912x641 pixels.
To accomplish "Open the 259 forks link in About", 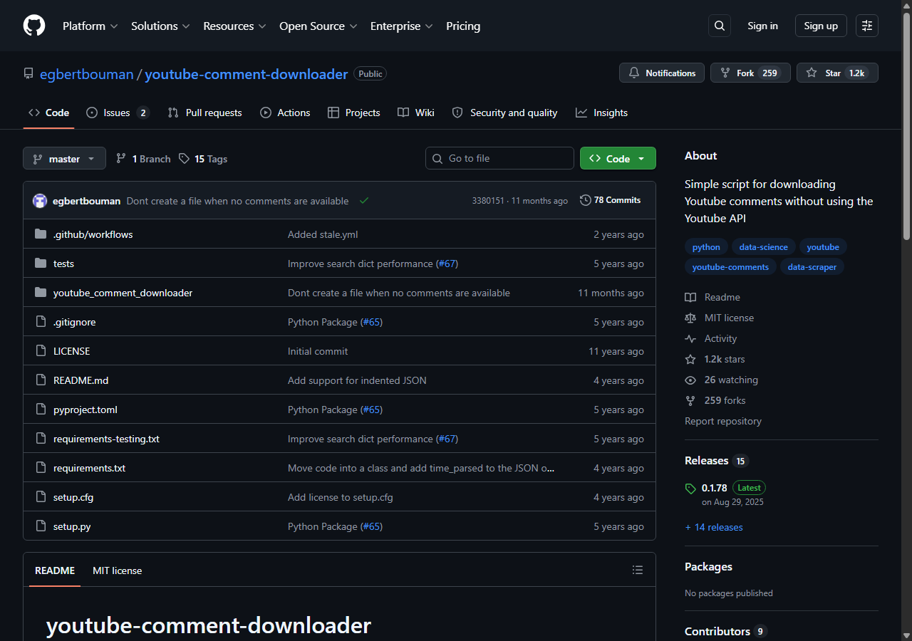I will click(x=715, y=400).
